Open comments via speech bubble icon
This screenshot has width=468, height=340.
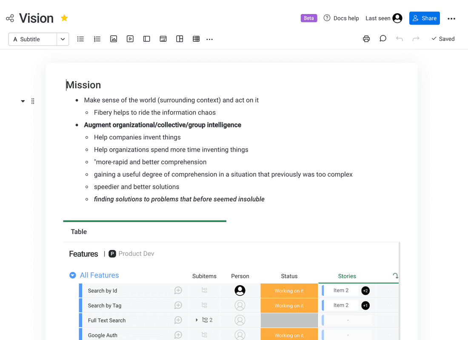pos(383,39)
